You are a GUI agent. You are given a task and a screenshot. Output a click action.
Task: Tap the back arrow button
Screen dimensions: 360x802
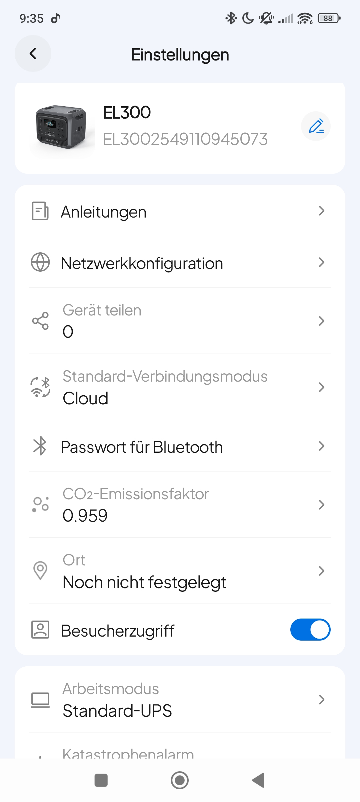click(33, 53)
